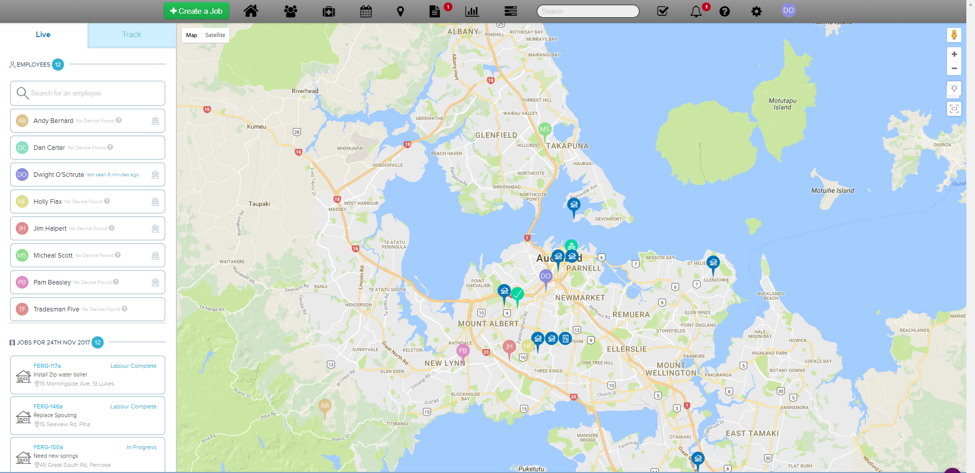Select employee Jim Halpert
Screen dimensions: 975x473
pyautogui.click(x=87, y=228)
